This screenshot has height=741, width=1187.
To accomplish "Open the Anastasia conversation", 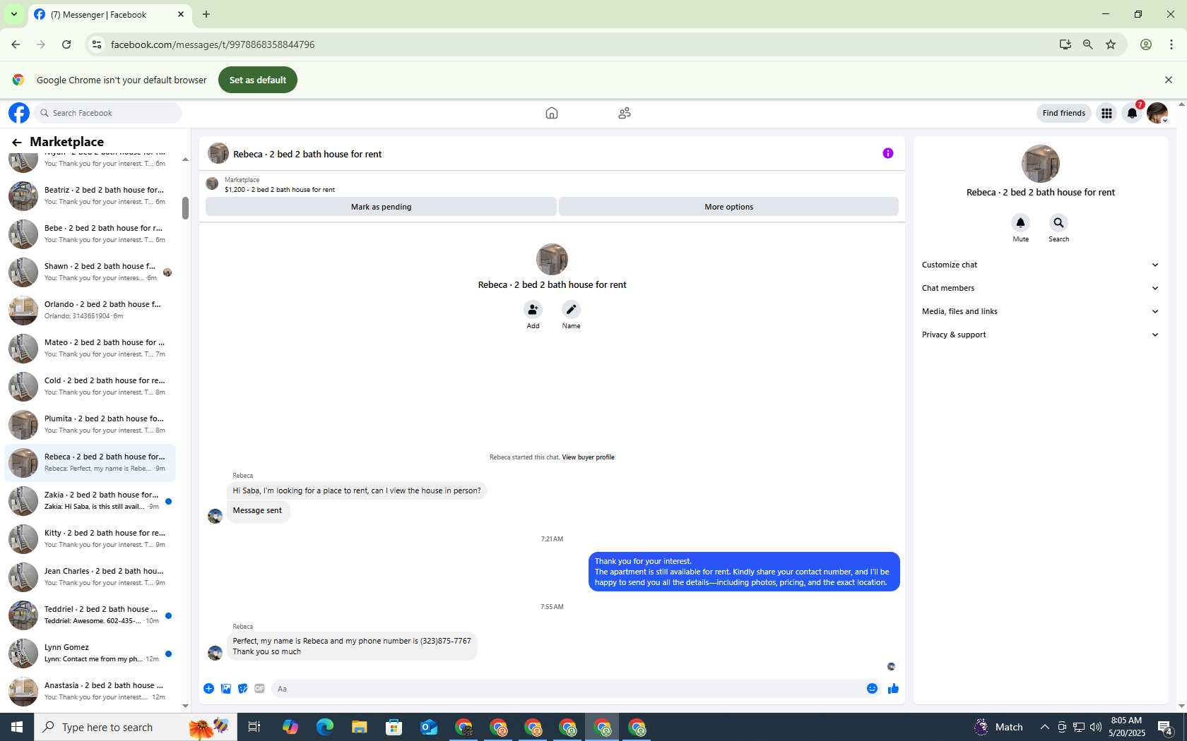I will (x=90, y=691).
